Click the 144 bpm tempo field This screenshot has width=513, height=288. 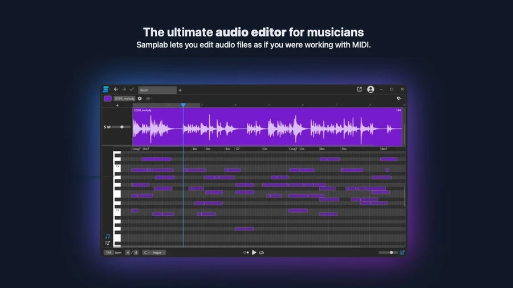click(109, 252)
